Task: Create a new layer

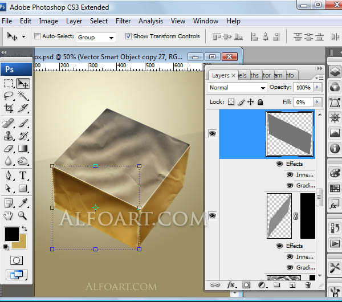Action: click(x=292, y=285)
